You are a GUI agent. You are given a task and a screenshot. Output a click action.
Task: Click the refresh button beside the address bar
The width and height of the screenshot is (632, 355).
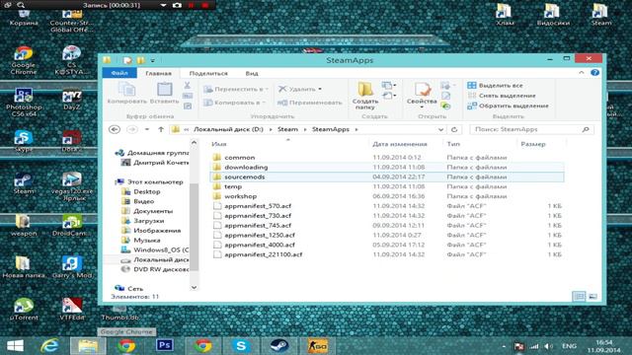tap(454, 129)
